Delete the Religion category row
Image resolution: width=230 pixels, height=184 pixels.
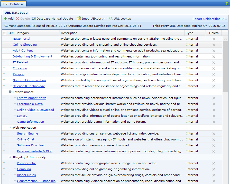click(214, 74)
